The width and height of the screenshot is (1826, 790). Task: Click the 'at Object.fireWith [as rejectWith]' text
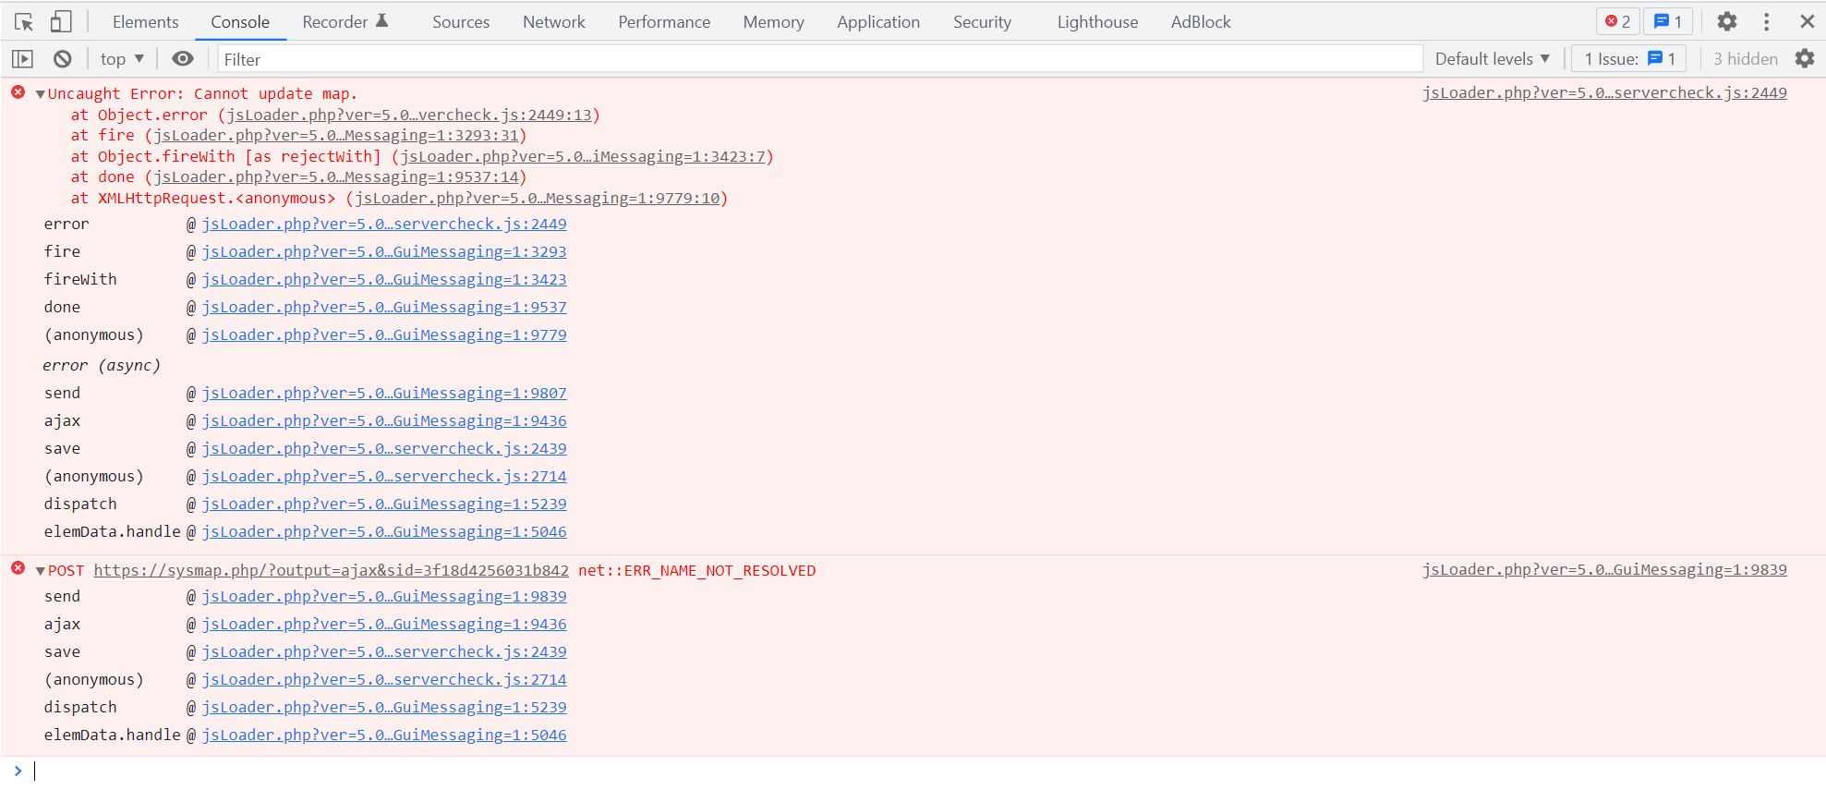pyautogui.click(x=226, y=156)
